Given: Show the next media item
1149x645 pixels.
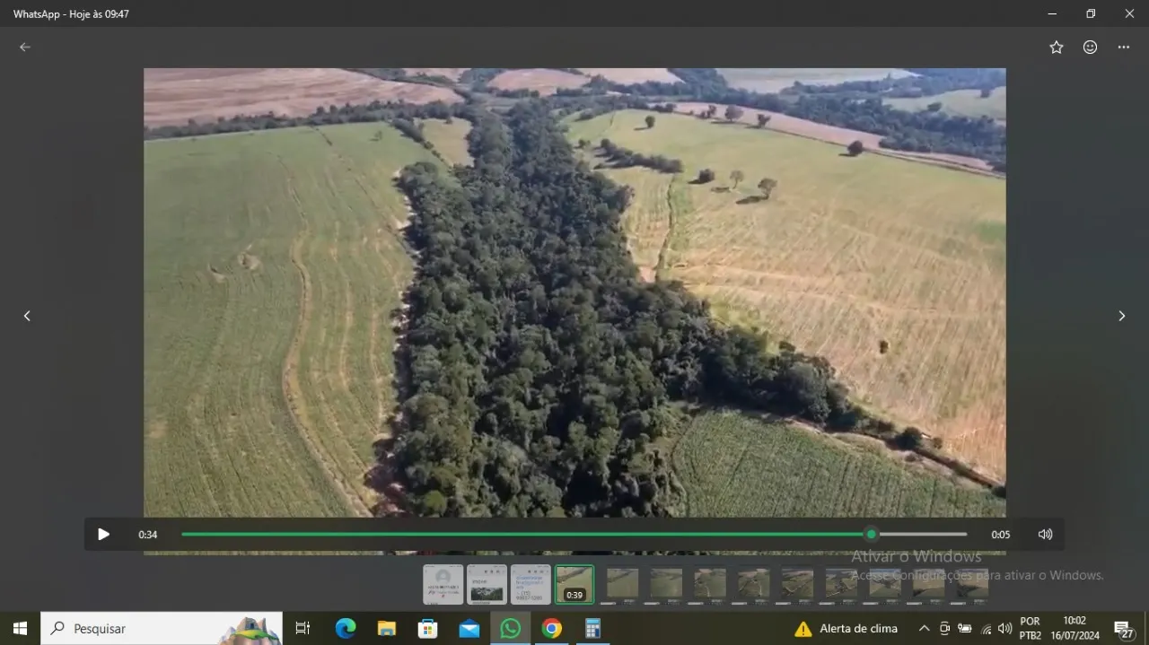Looking at the screenshot, I should 1121,316.
